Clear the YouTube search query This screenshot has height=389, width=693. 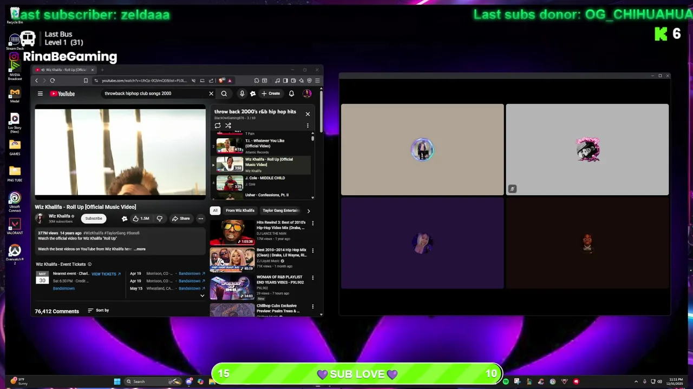click(x=211, y=93)
